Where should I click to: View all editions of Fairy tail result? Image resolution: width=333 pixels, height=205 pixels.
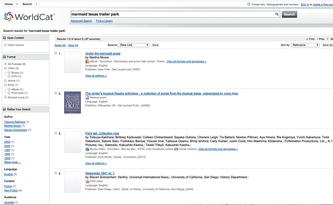(96, 163)
